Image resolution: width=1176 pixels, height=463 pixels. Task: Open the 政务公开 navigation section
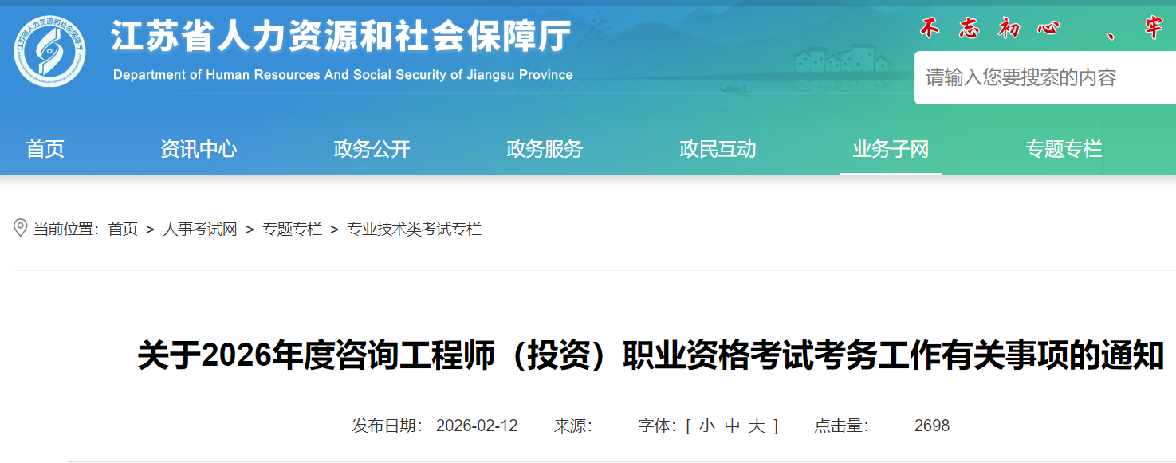(x=372, y=149)
